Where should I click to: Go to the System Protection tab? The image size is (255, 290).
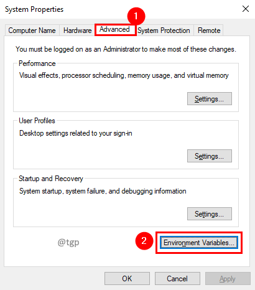click(164, 30)
